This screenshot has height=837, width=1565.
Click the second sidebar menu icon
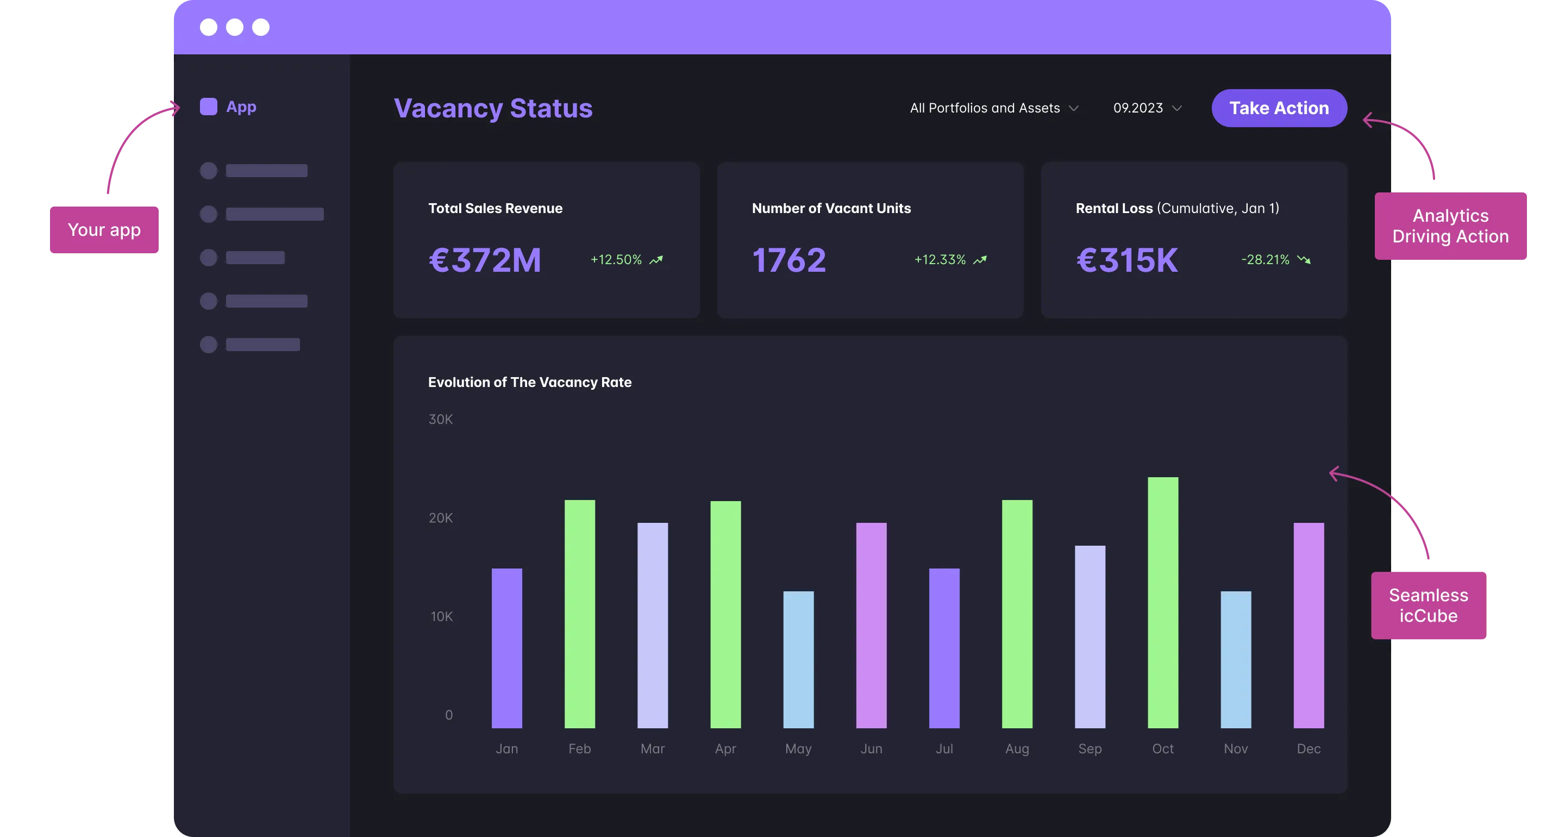(x=208, y=214)
